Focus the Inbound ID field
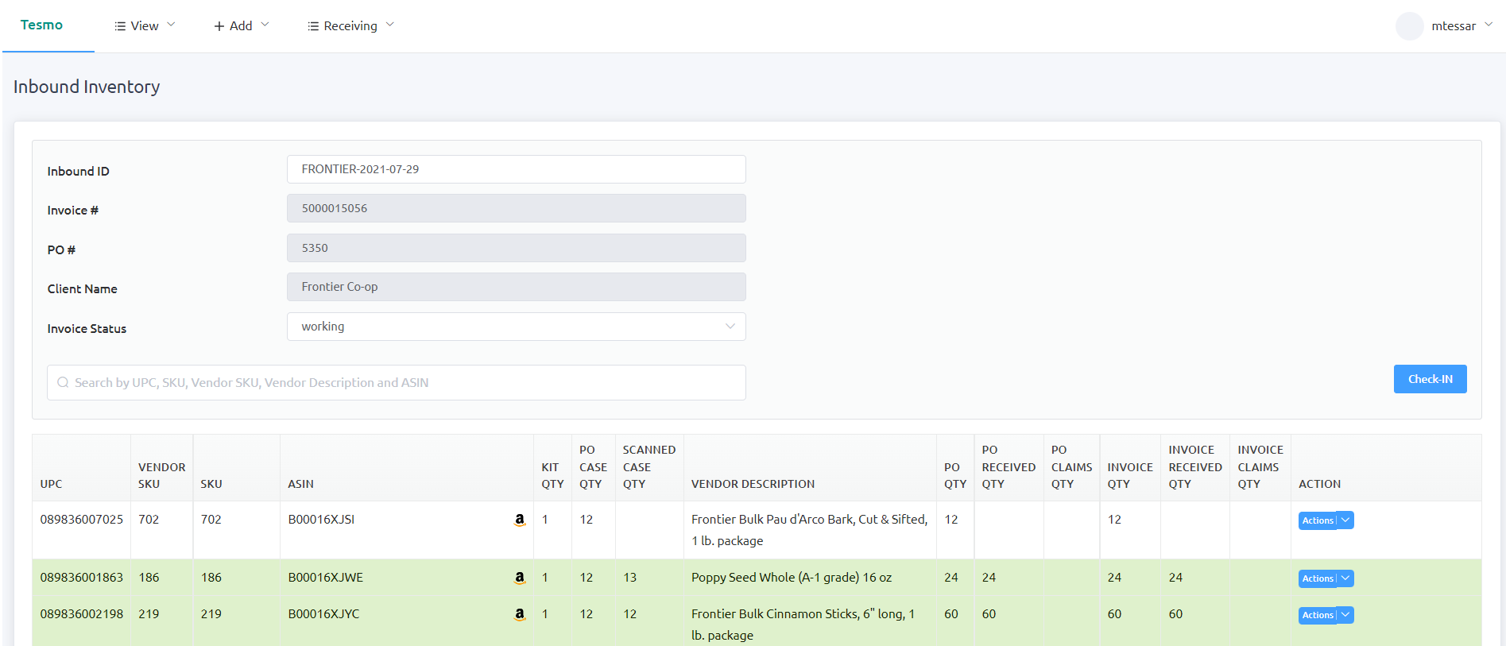 [516, 169]
